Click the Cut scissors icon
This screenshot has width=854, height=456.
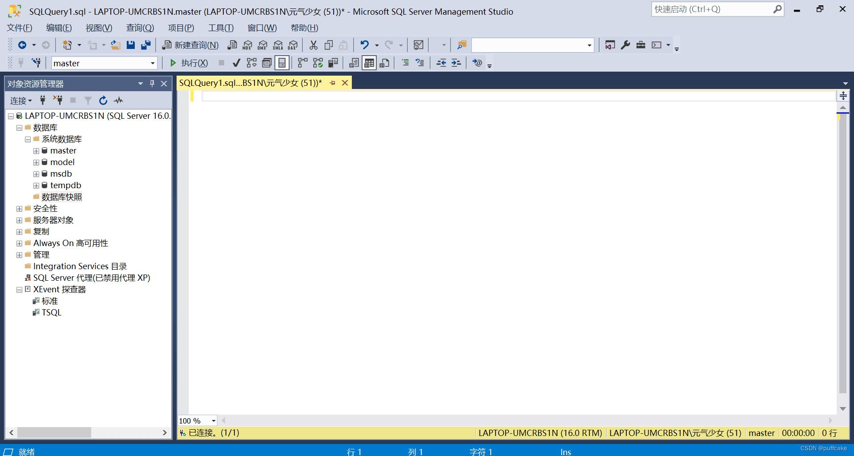314,45
